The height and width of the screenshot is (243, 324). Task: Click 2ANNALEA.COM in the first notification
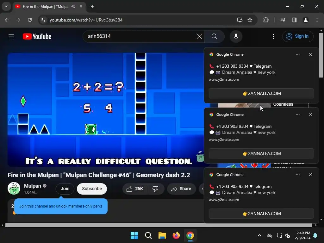pyautogui.click(x=261, y=93)
